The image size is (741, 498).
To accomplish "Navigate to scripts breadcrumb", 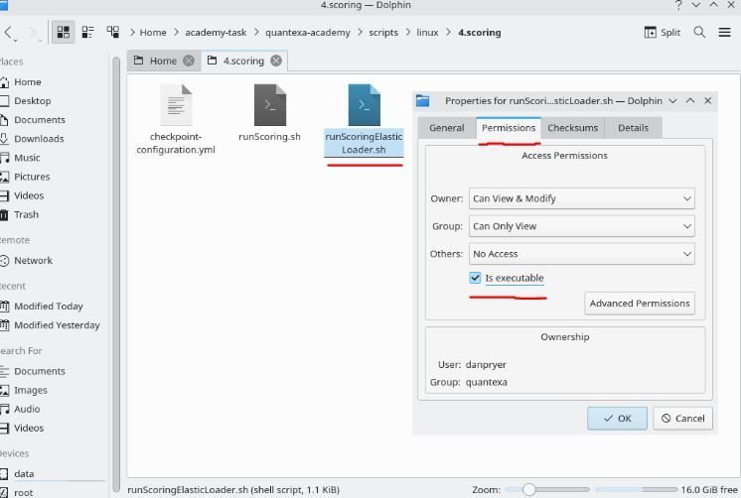I will pos(383,32).
